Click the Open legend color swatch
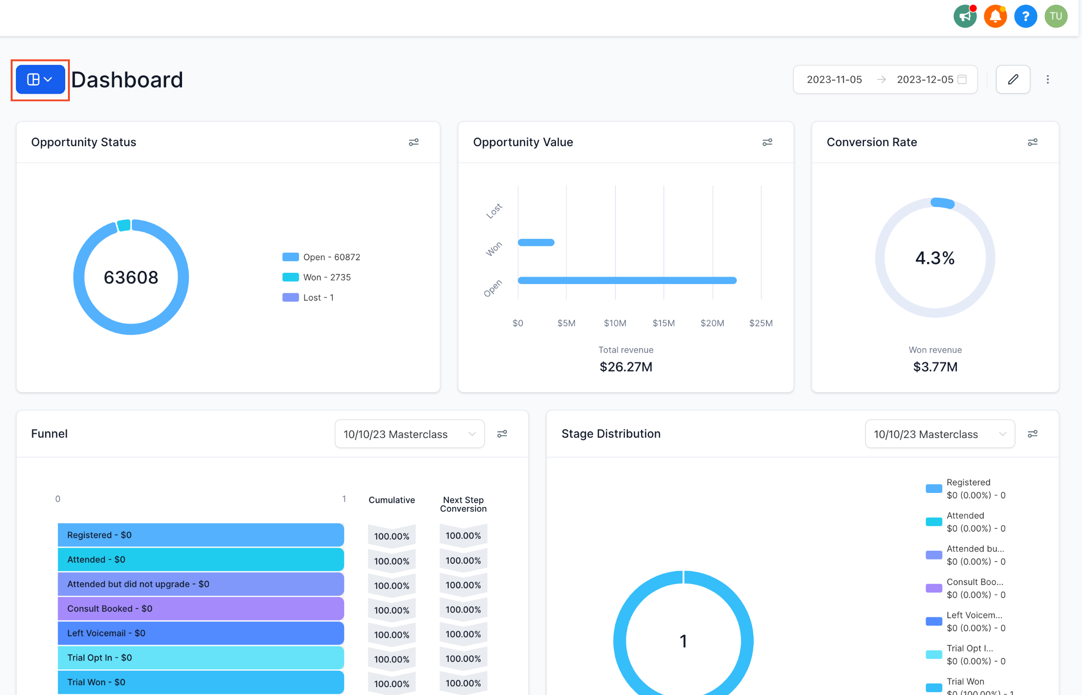The image size is (1082, 695). 290,256
